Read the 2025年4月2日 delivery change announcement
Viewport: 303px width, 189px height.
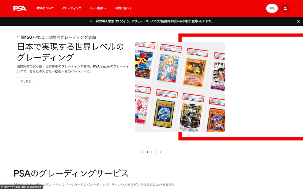click(x=154, y=21)
